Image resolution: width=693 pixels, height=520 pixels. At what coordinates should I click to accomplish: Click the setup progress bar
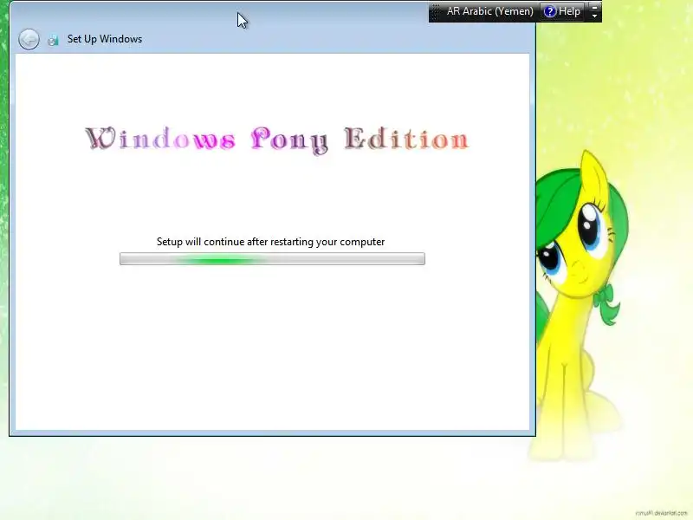coord(272,258)
